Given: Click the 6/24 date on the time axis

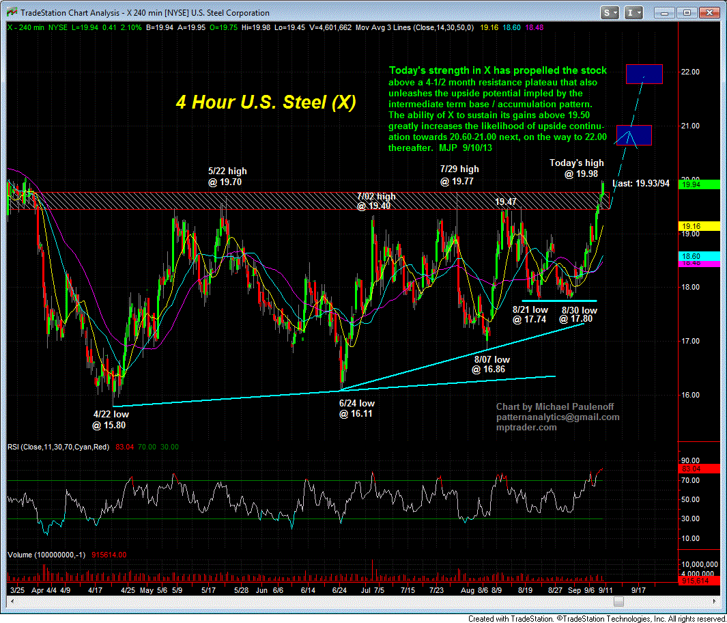Looking at the screenshot, I should [x=339, y=590].
